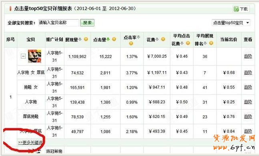Click impressions value 1,109,962

pyautogui.click(x=77, y=57)
